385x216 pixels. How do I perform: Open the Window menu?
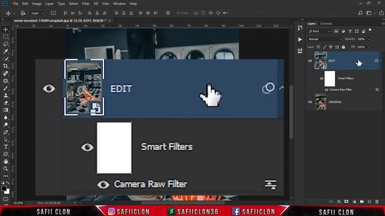[x=119, y=4]
